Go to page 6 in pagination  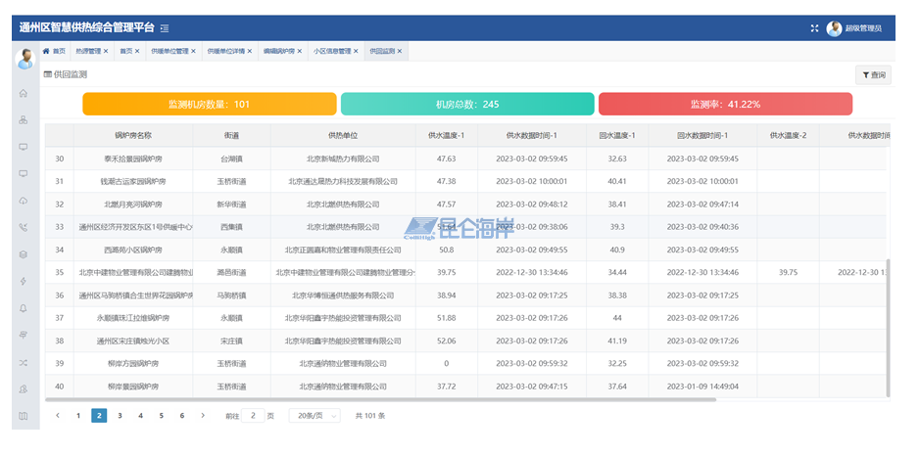coord(182,416)
